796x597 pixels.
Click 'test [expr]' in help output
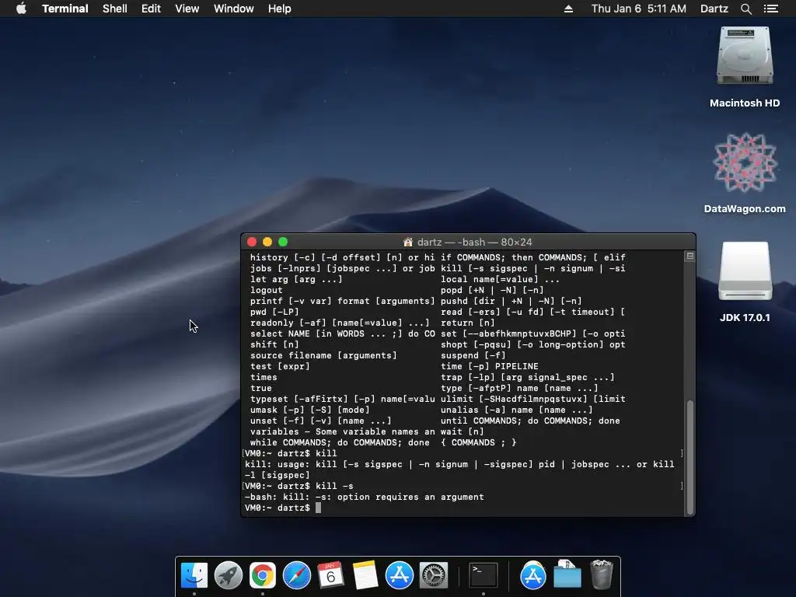pos(280,366)
